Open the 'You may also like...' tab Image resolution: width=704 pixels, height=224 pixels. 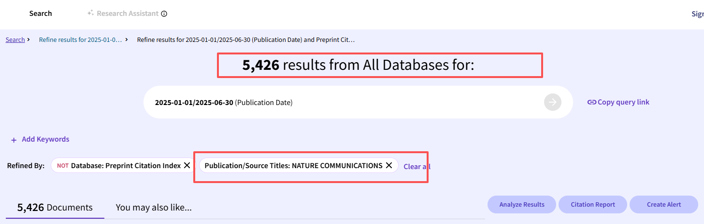point(154,208)
